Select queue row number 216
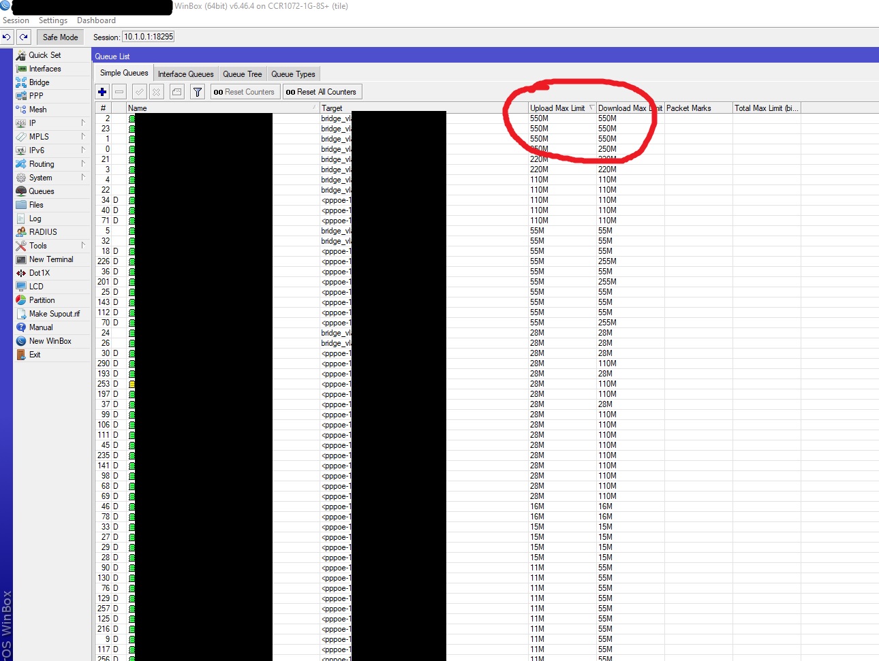The image size is (879, 661). [487, 629]
